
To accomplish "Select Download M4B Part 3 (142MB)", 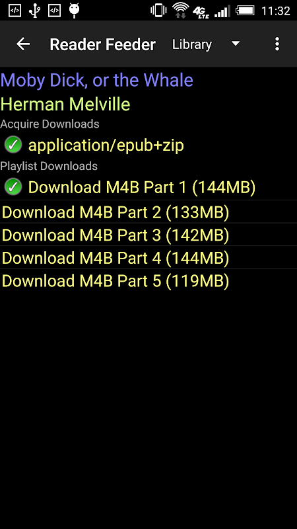I will pos(148,235).
